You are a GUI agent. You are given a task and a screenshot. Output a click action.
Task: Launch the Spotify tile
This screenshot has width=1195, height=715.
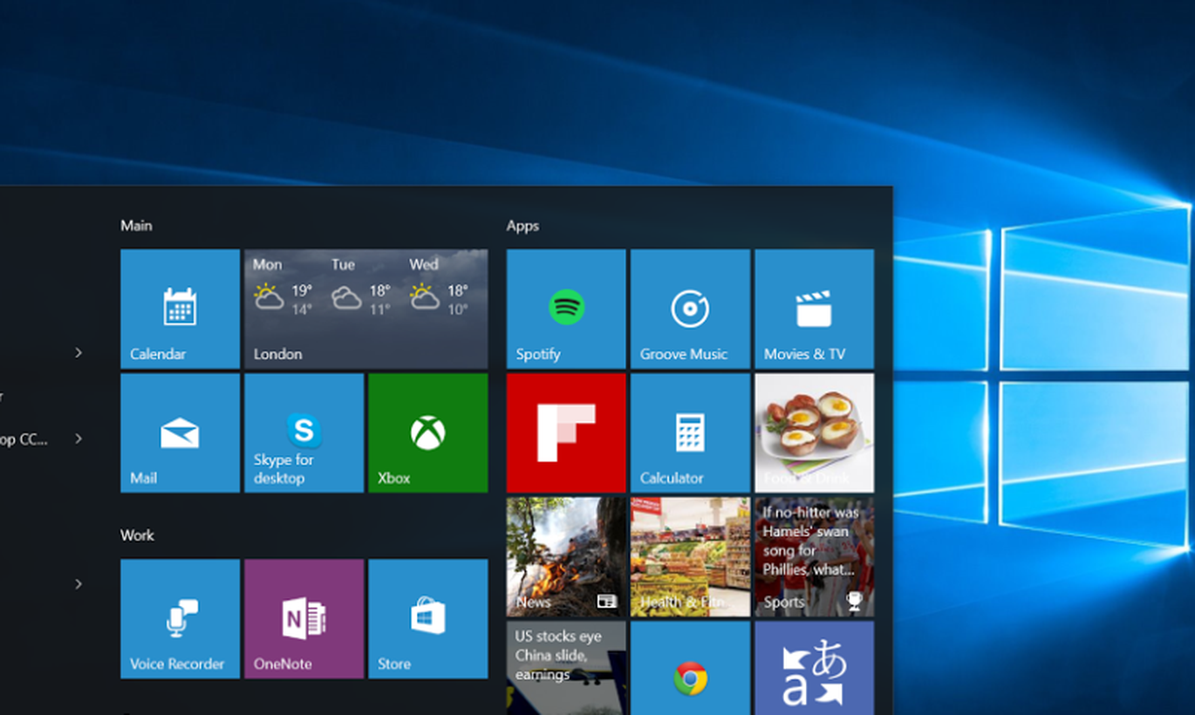pyautogui.click(x=566, y=309)
